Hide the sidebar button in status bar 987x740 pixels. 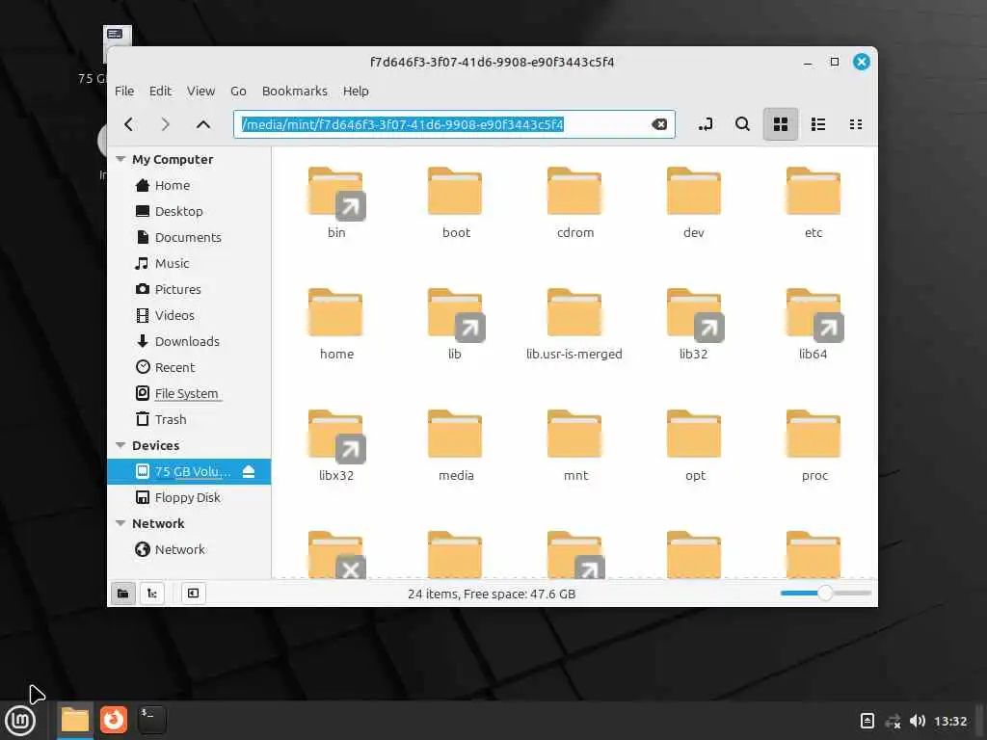[193, 594]
